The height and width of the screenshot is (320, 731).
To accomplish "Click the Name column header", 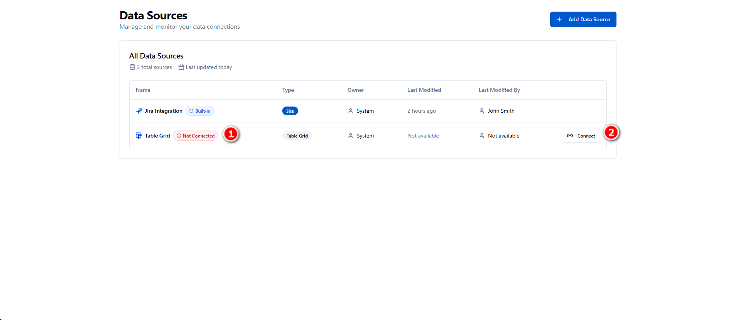I will 143,90.
